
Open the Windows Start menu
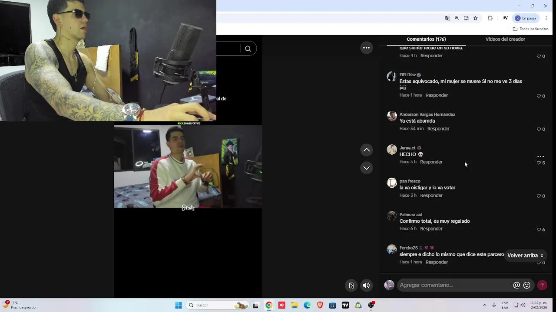[179, 305]
